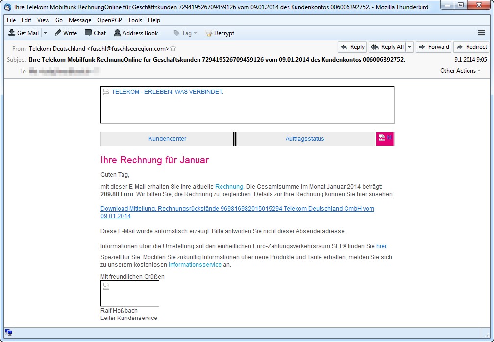Screen dimensions: 494x342
Task: Click the email subject line text
Action: (x=217, y=60)
